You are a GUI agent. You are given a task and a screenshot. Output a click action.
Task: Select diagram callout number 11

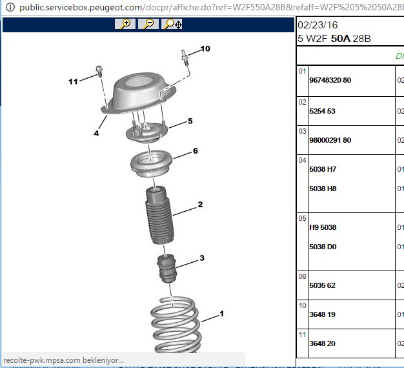73,82
